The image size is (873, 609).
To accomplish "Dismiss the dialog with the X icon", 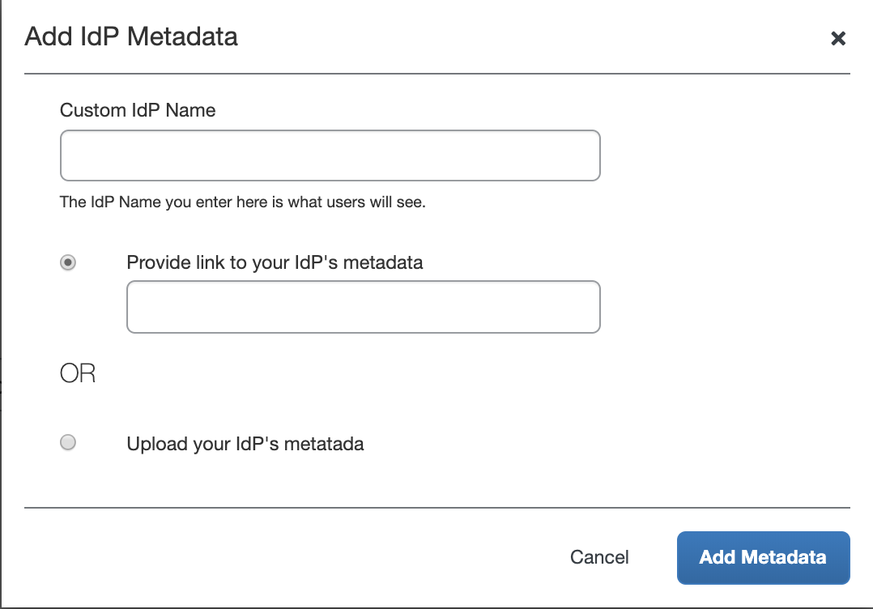I will pyautogui.click(x=838, y=38).
